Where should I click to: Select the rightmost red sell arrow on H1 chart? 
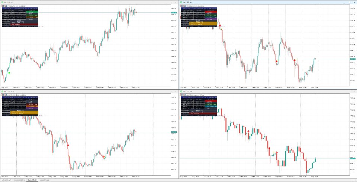click(295, 60)
